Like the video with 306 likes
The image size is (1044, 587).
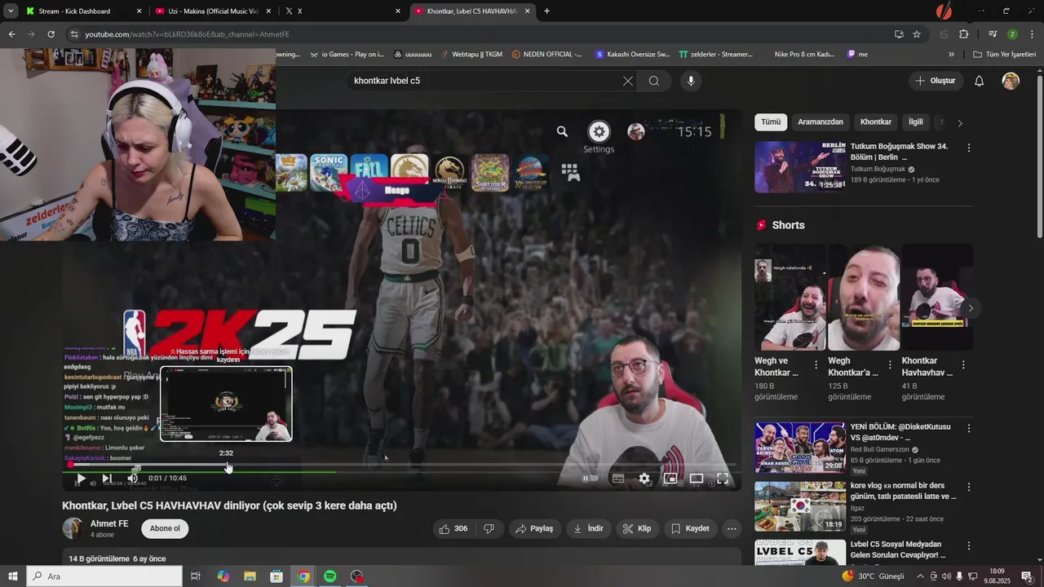click(453, 528)
